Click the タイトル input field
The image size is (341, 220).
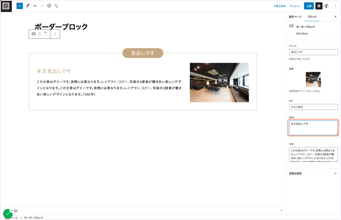(313, 52)
